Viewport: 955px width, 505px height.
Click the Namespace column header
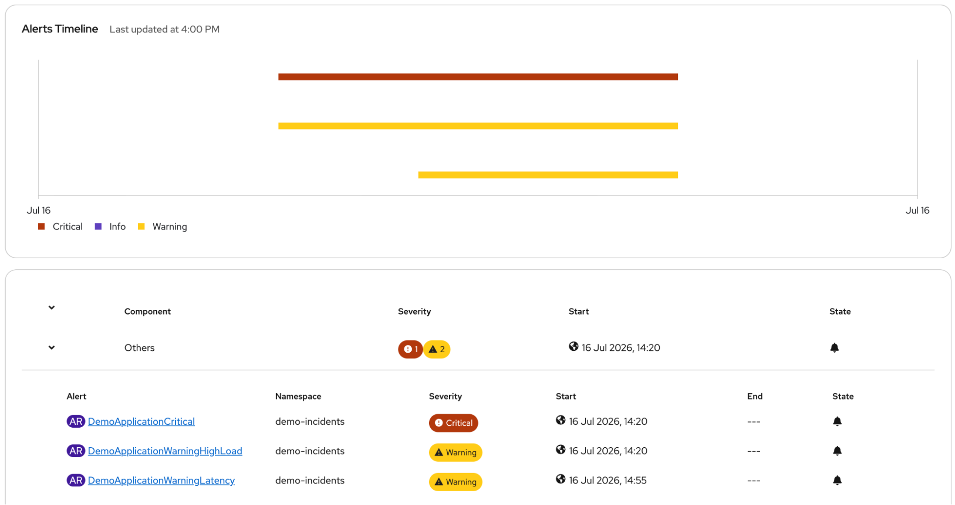point(298,397)
